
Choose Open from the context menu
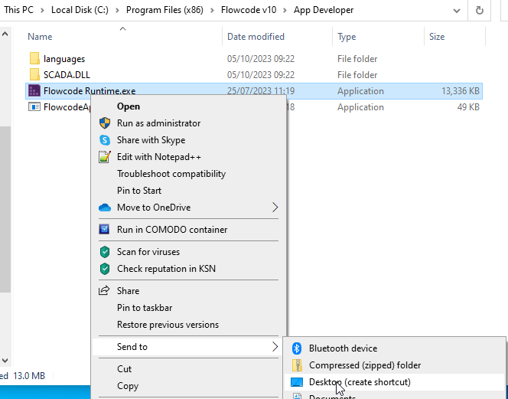189,106
